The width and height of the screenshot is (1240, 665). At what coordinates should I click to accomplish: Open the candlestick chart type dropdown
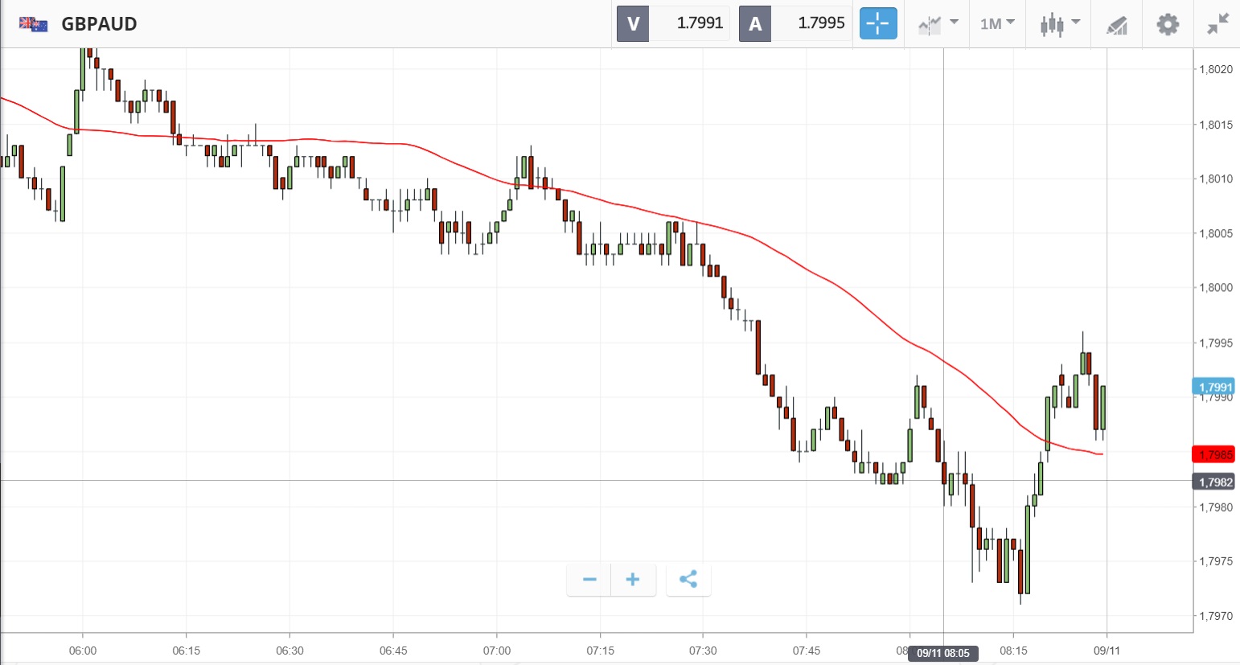pyautogui.click(x=1059, y=24)
